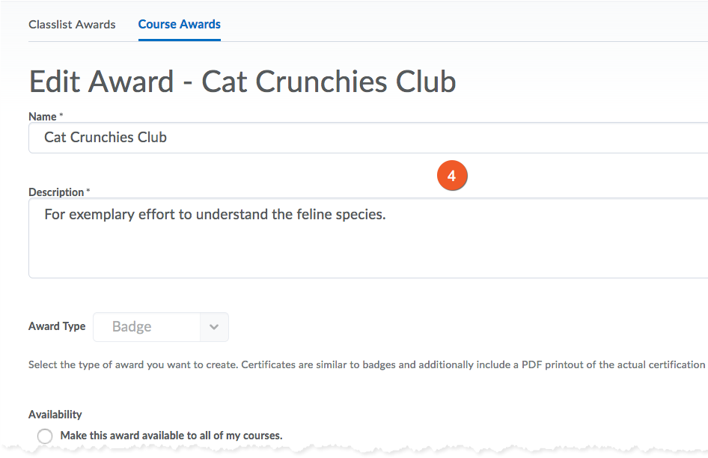Click the Name field label
708x458 pixels.
pyautogui.click(x=42, y=116)
